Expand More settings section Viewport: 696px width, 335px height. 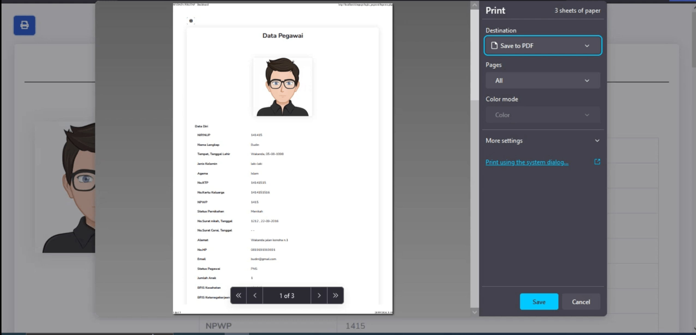(x=543, y=141)
